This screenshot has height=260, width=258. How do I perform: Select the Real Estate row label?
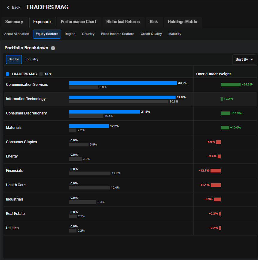(15, 214)
